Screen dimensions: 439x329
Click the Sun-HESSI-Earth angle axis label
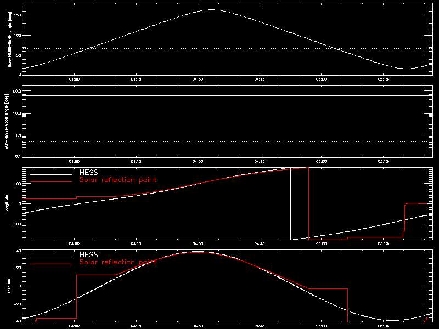click(x=10, y=39)
